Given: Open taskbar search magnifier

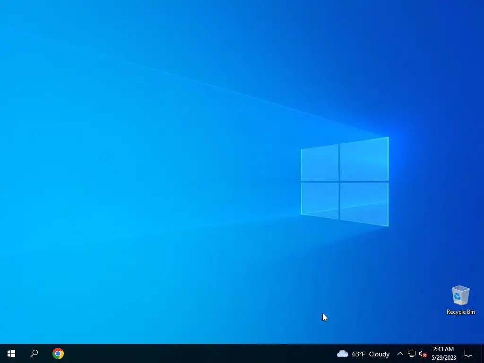Looking at the screenshot, I should coord(34,354).
